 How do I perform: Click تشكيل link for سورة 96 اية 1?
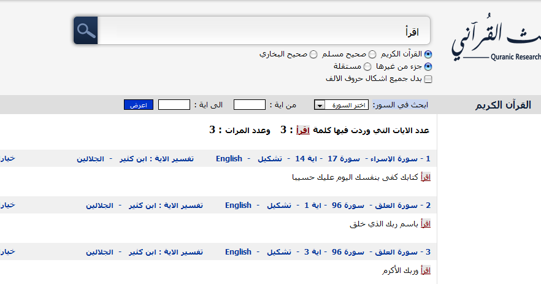coord(279,205)
